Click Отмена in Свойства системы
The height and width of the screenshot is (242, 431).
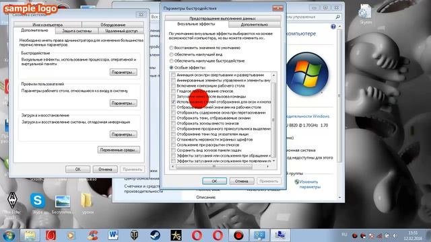coord(105,169)
